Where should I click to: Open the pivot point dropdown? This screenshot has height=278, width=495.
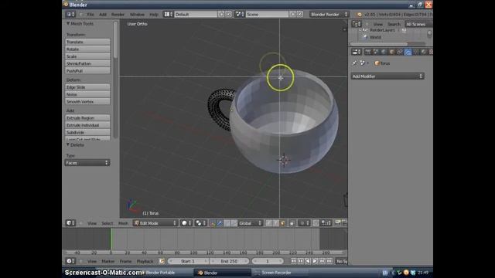[x=200, y=223]
